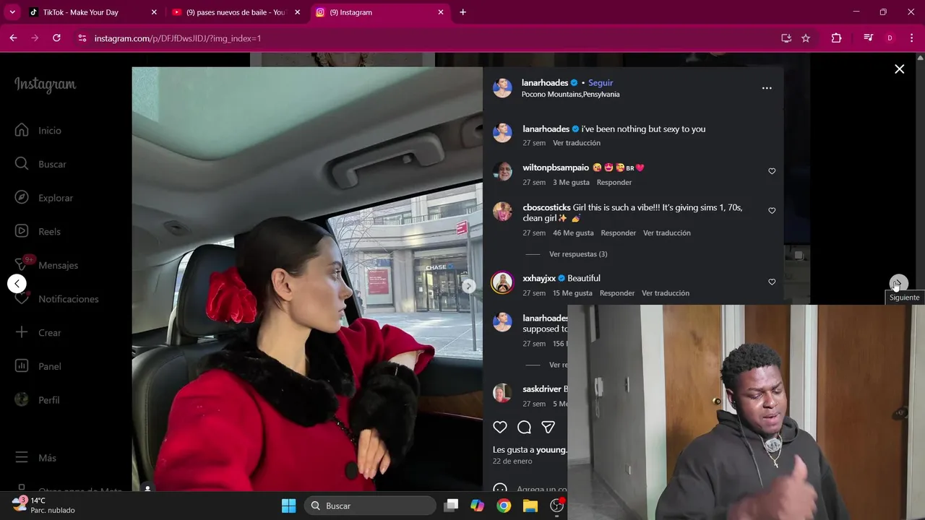Like wiltonpbsampaio's comment
Image resolution: width=925 pixels, height=520 pixels.
(772, 171)
